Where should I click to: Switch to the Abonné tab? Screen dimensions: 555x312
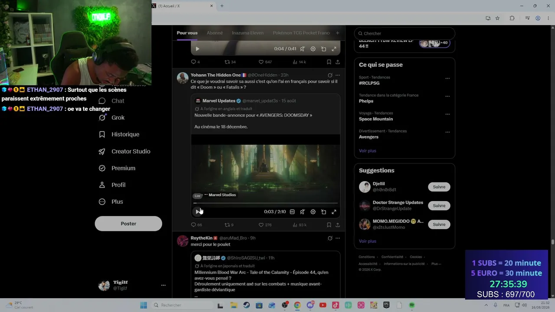point(215,33)
